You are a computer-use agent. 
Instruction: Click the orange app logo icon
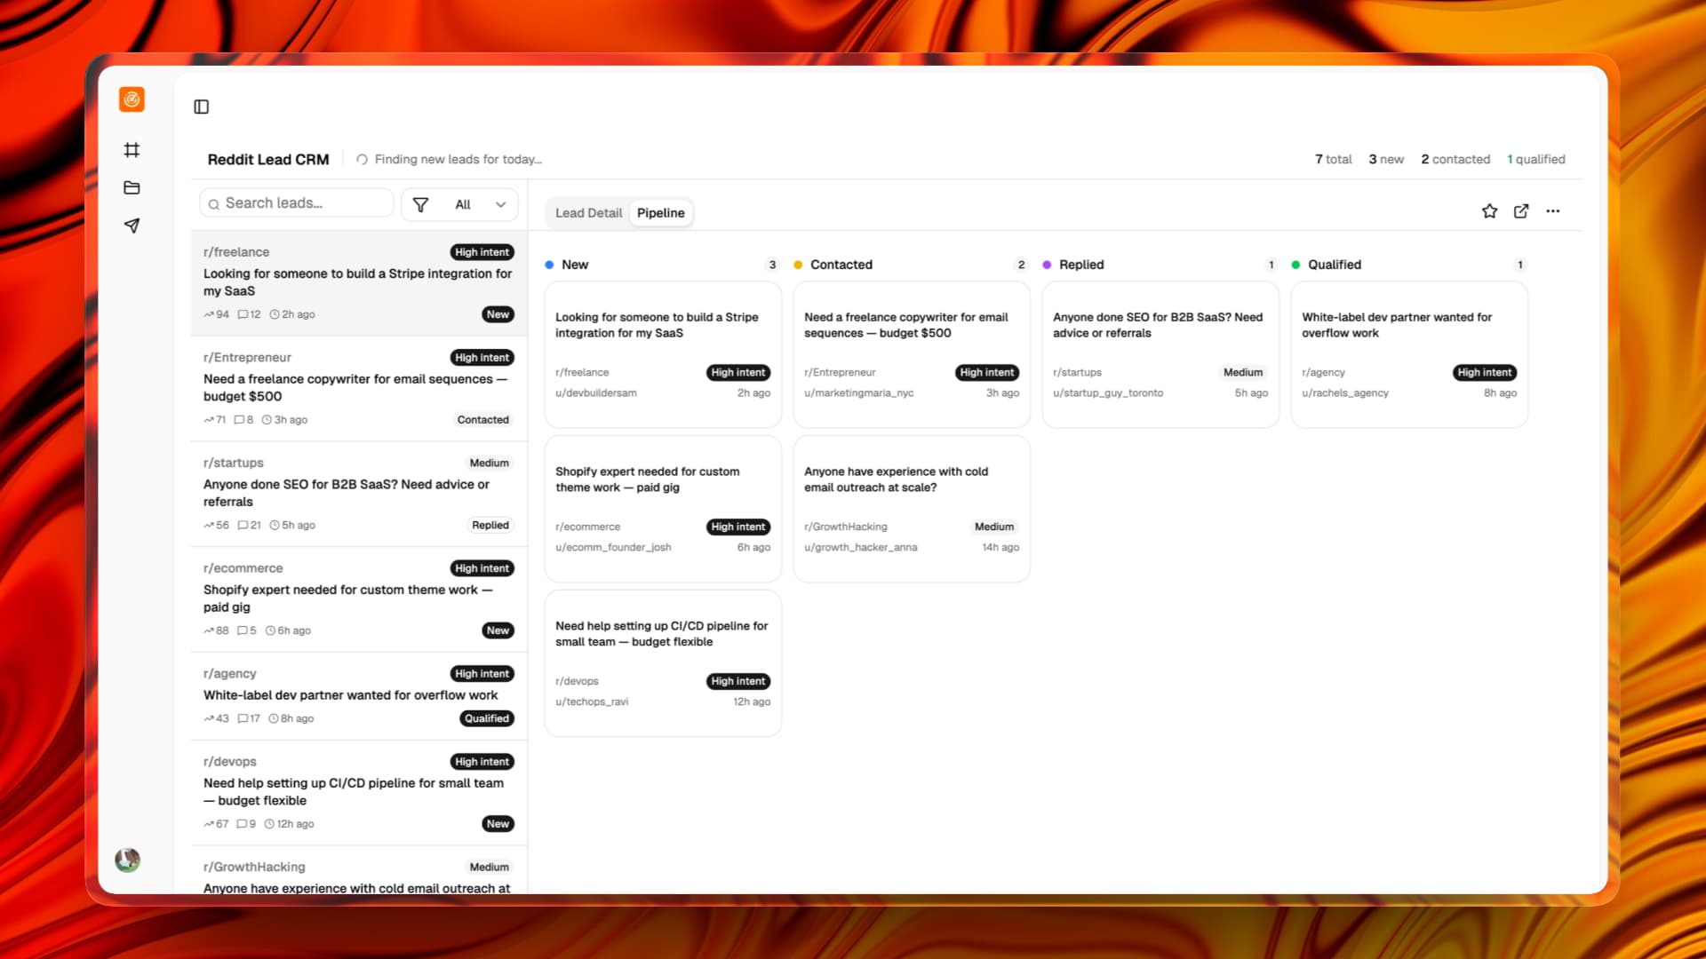pos(132,99)
